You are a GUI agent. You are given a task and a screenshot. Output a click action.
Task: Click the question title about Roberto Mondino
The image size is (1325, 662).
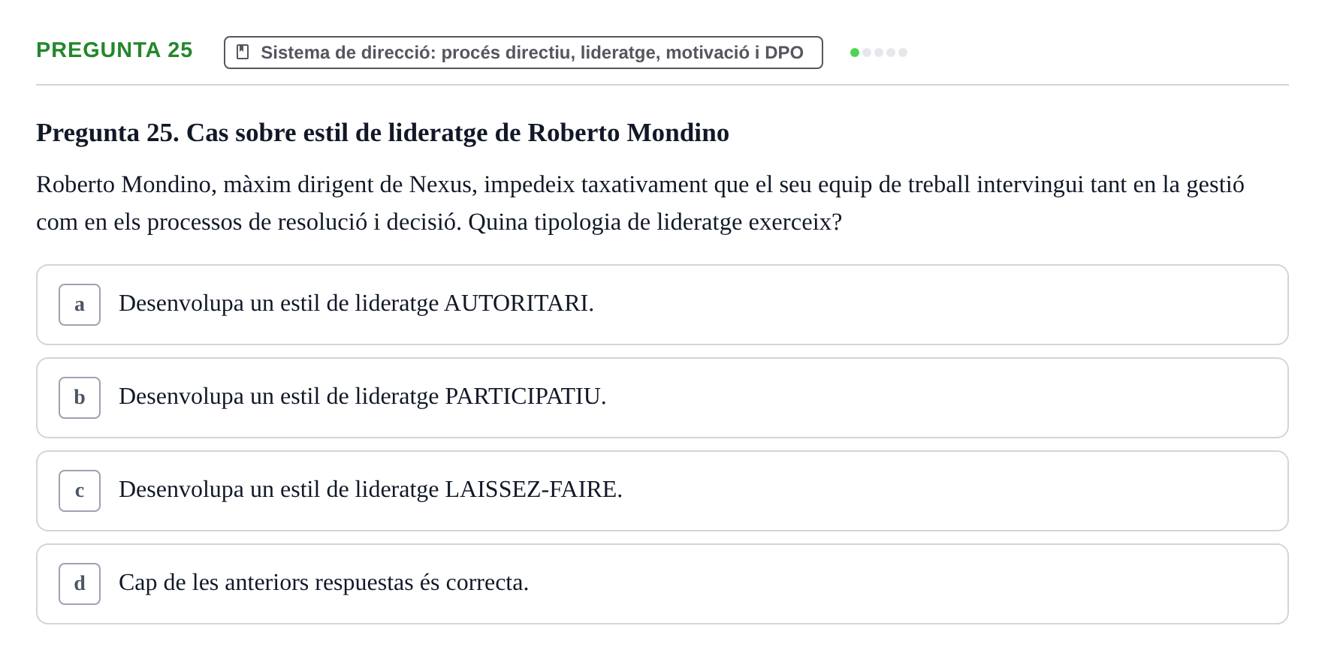382,133
